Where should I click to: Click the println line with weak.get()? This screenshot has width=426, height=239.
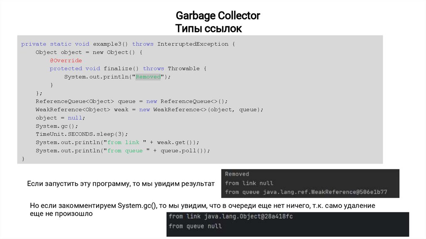coord(117,142)
